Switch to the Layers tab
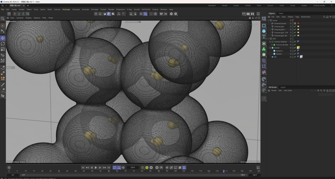Screen dimensions: 335x179 (283, 87)
